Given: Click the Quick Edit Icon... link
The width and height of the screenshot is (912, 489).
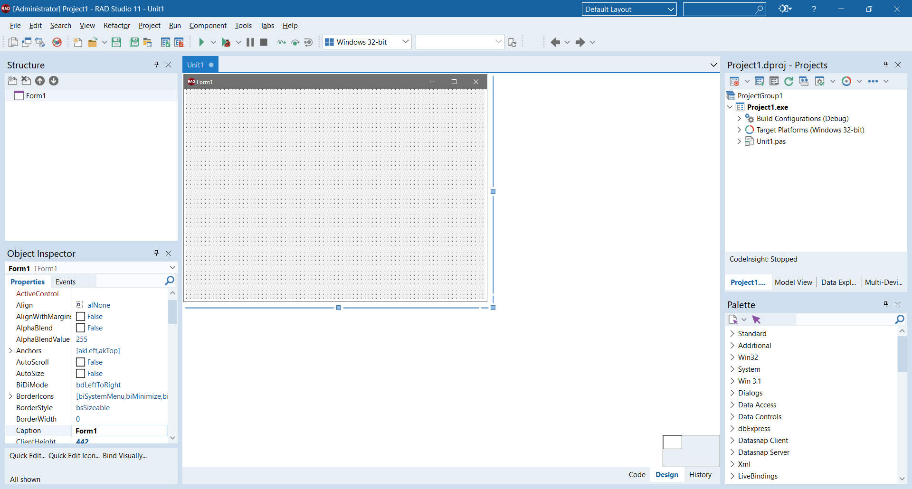Looking at the screenshot, I should pyautogui.click(x=74, y=456).
